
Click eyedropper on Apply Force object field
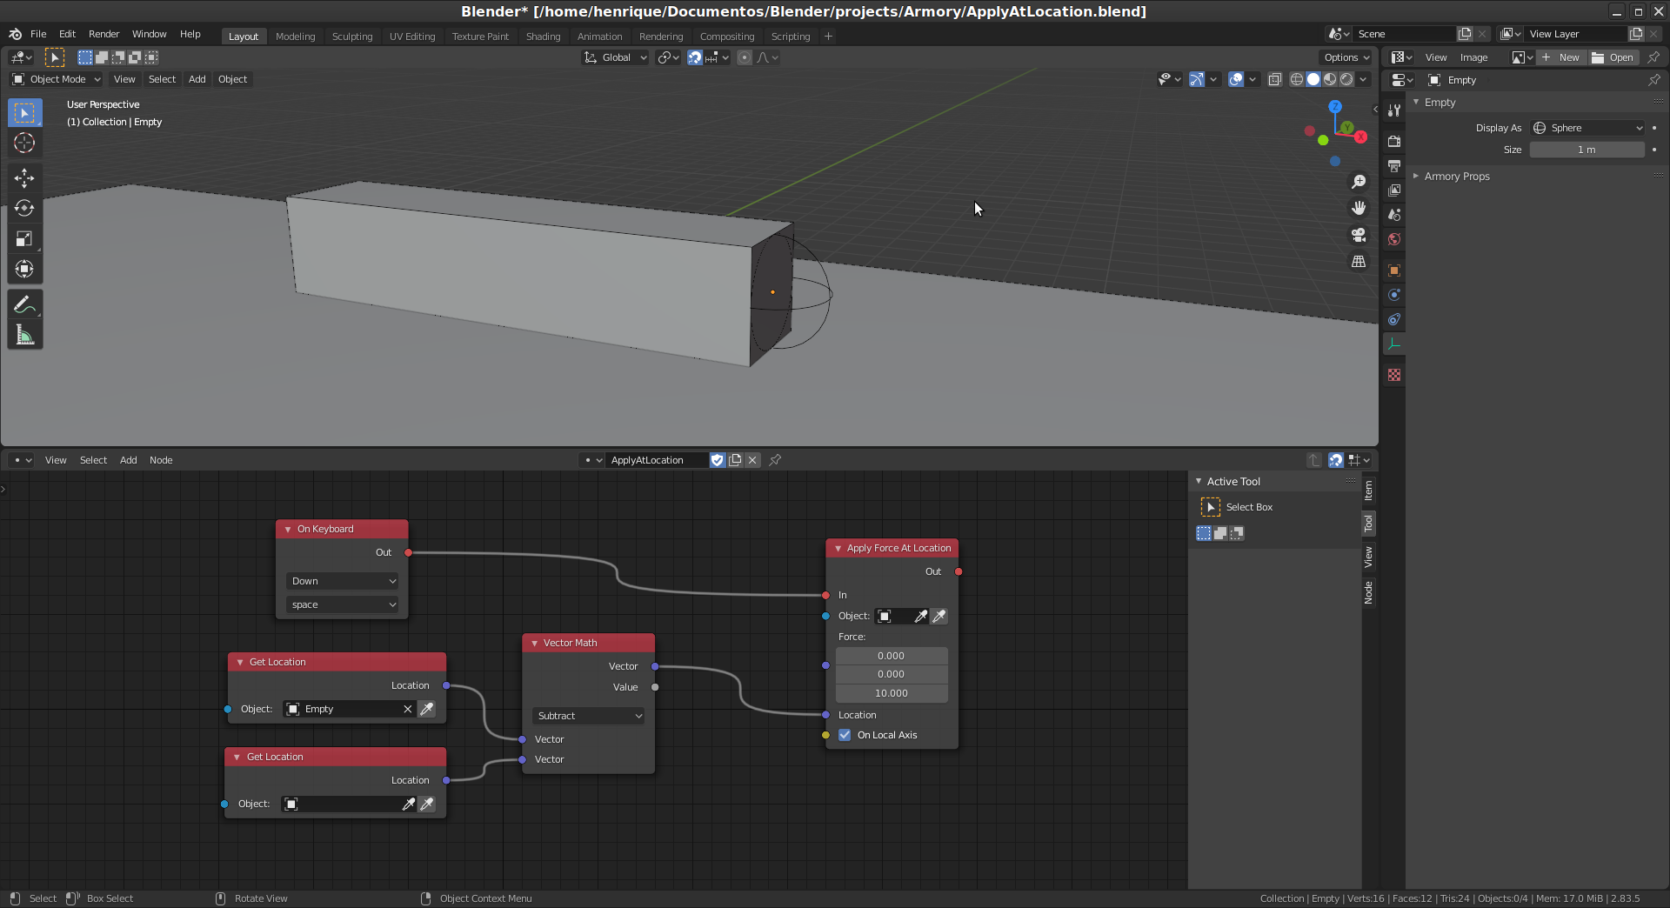coord(939,617)
